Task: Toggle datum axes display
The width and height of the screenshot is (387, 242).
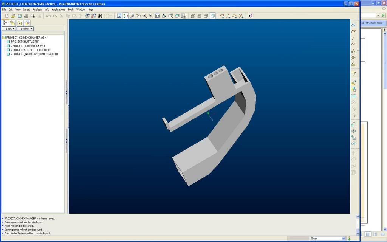Action: point(228,16)
